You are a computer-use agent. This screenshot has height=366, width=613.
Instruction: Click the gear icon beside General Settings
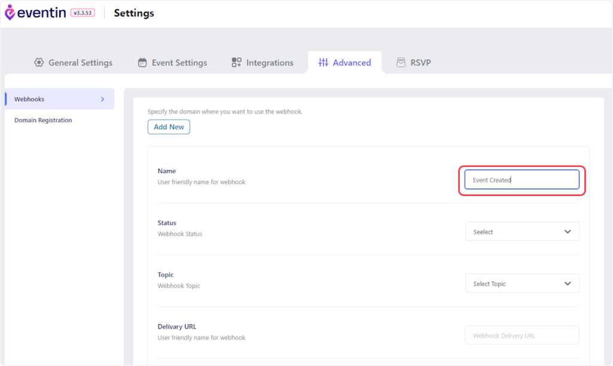(39, 63)
